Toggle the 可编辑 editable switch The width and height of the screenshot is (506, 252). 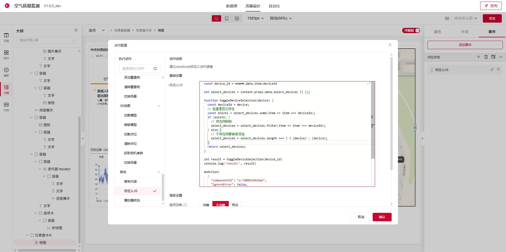pyautogui.click(x=411, y=30)
